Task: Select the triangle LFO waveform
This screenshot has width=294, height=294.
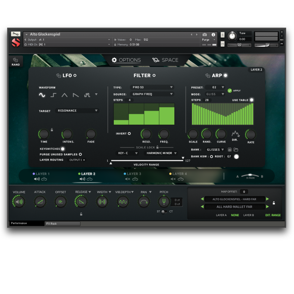Action: [64, 95]
